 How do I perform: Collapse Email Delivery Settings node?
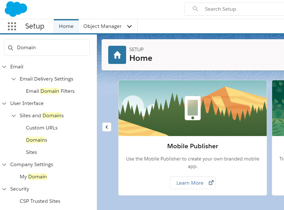point(14,79)
